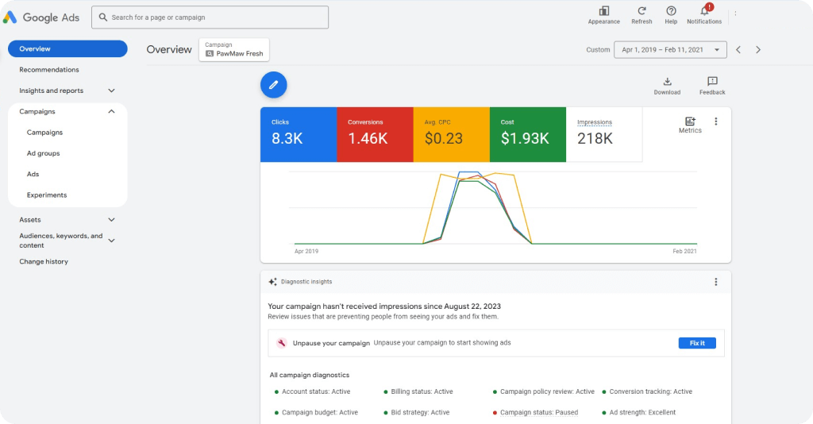Click the Refresh icon
This screenshot has width=813, height=424.
click(642, 11)
